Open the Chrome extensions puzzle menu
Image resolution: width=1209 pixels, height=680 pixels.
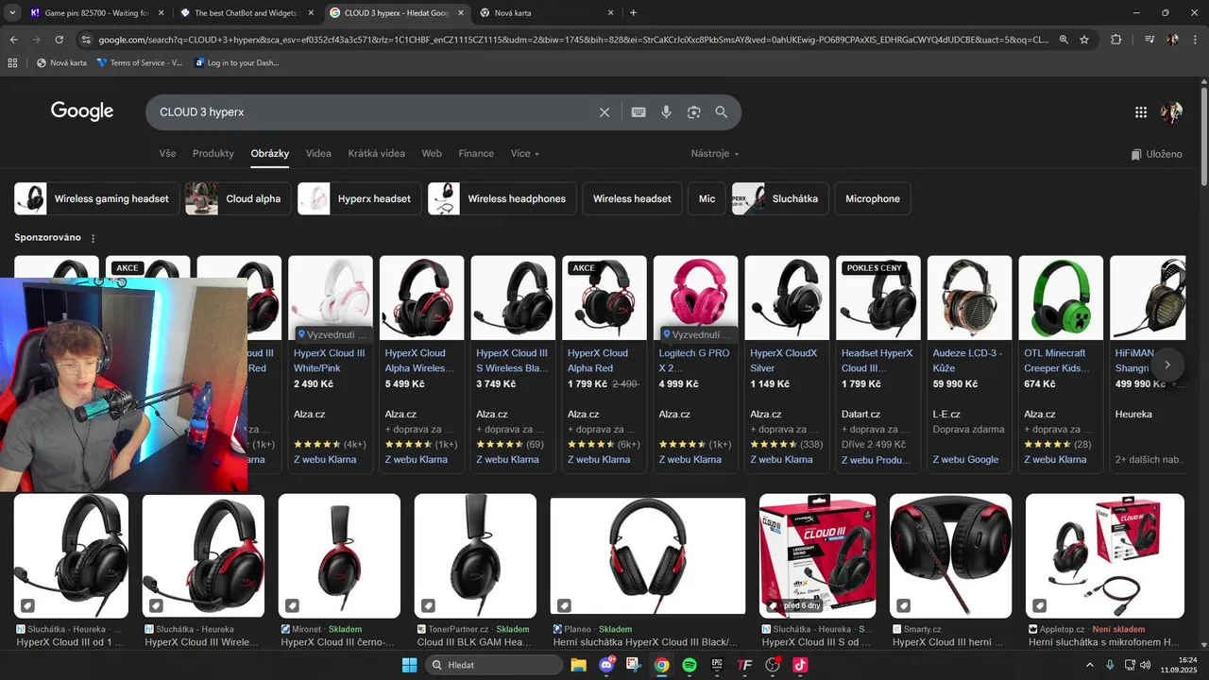[1116, 40]
